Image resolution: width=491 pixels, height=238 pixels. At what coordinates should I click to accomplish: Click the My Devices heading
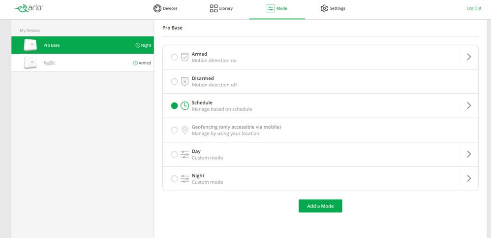click(30, 31)
